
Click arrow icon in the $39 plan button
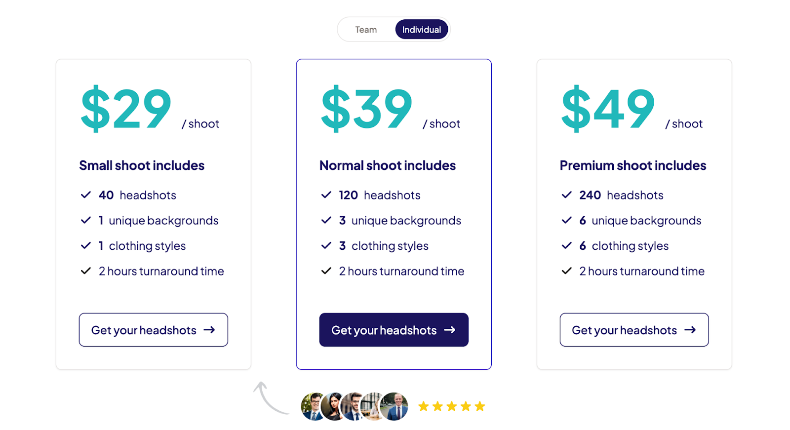pyautogui.click(x=450, y=330)
